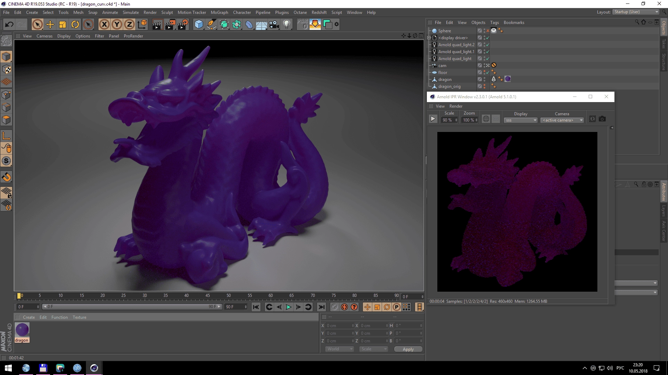Image resolution: width=668 pixels, height=375 pixels.
Task: Expand the display driver object
Action: [429, 38]
